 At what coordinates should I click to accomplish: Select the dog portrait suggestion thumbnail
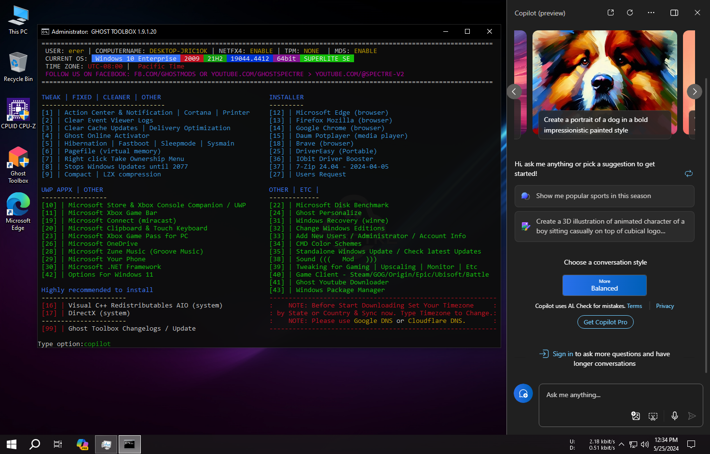click(605, 84)
